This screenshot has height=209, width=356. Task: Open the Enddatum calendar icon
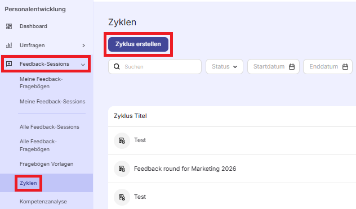(x=345, y=66)
